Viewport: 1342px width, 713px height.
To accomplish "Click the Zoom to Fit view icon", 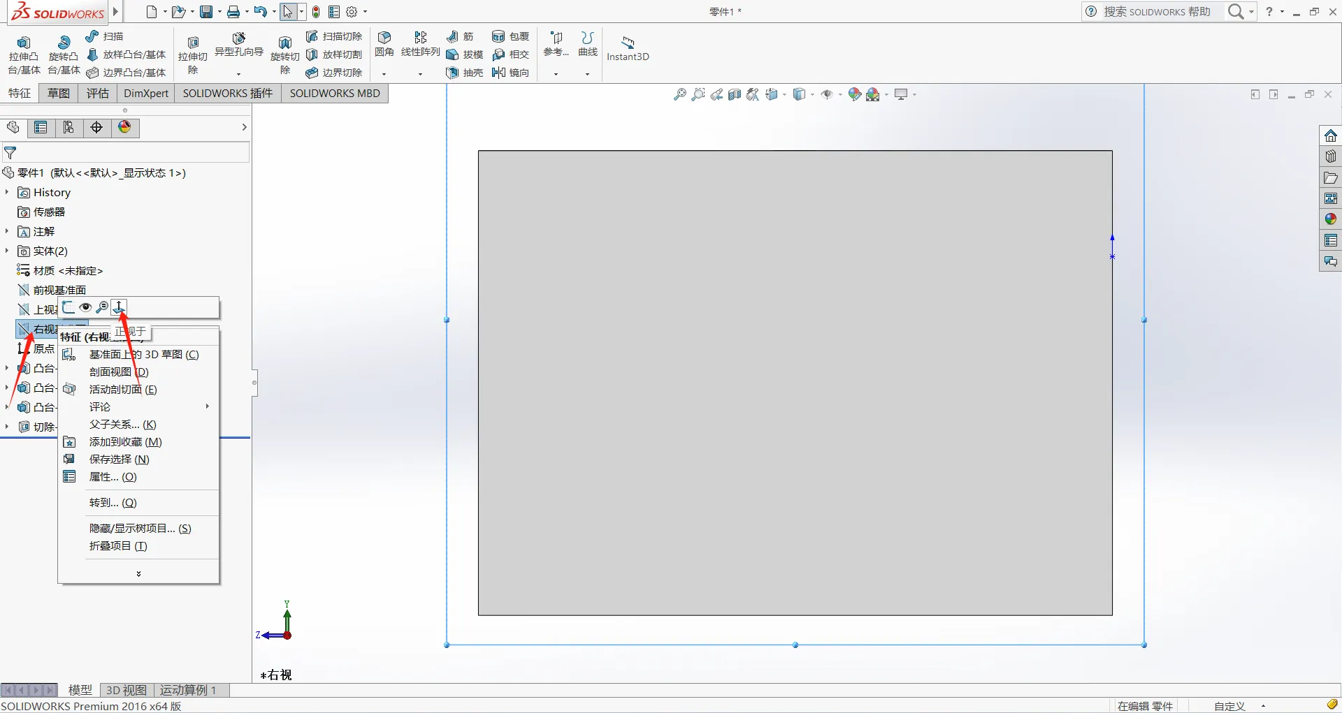I will tap(679, 94).
